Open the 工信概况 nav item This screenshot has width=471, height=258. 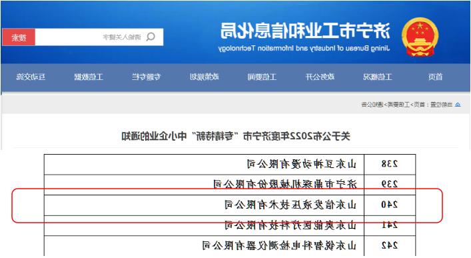pyautogui.click(x=378, y=77)
